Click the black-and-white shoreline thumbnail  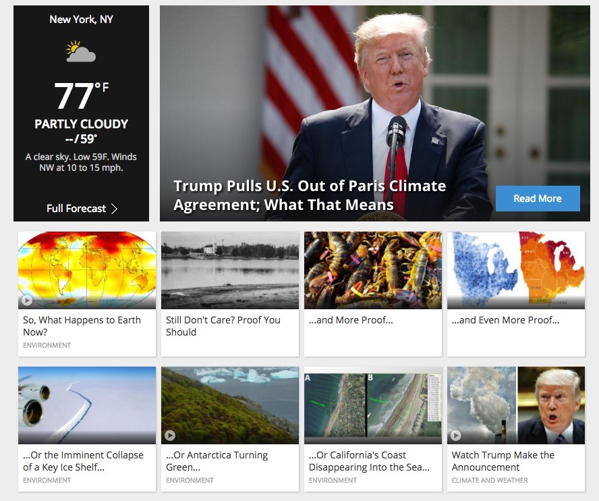(x=230, y=270)
